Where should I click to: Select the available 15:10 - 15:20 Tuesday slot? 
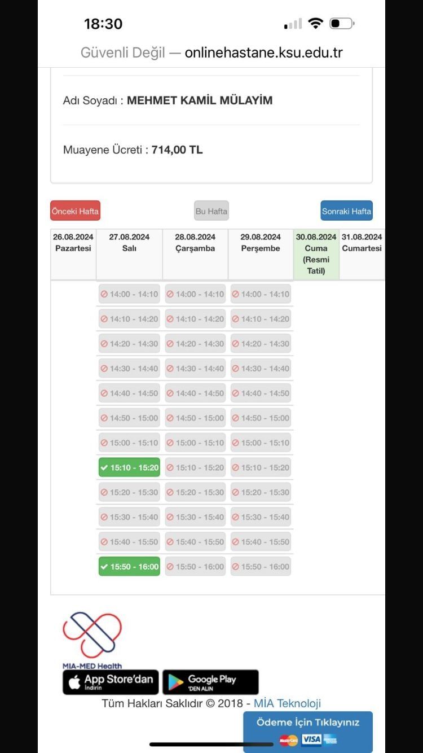tap(129, 467)
